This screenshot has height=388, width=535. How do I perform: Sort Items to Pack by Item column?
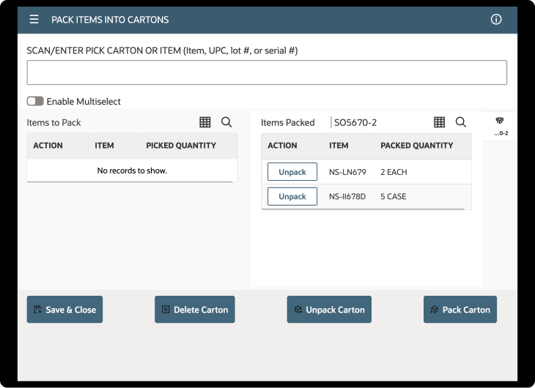coord(104,146)
